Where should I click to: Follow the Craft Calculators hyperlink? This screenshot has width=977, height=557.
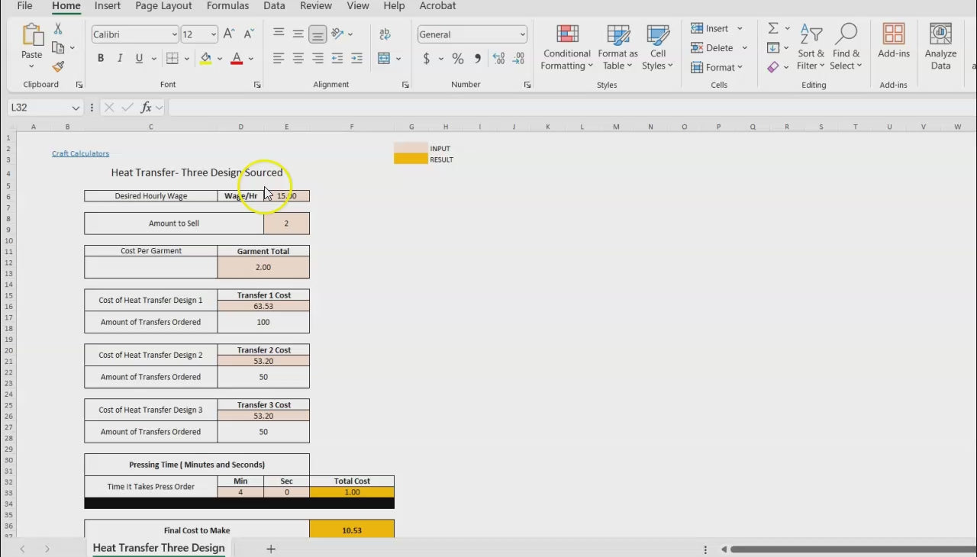pos(80,153)
